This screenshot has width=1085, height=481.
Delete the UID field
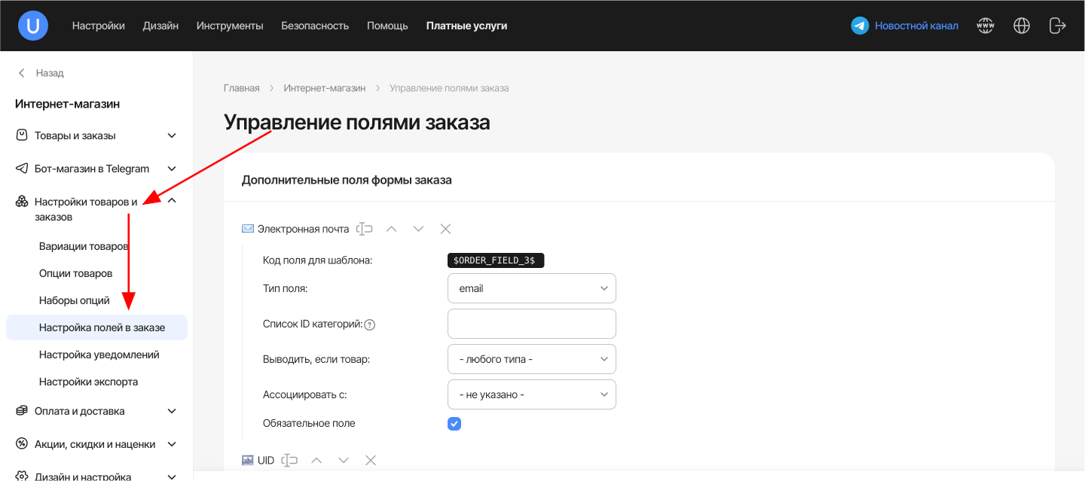tap(371, 461)
